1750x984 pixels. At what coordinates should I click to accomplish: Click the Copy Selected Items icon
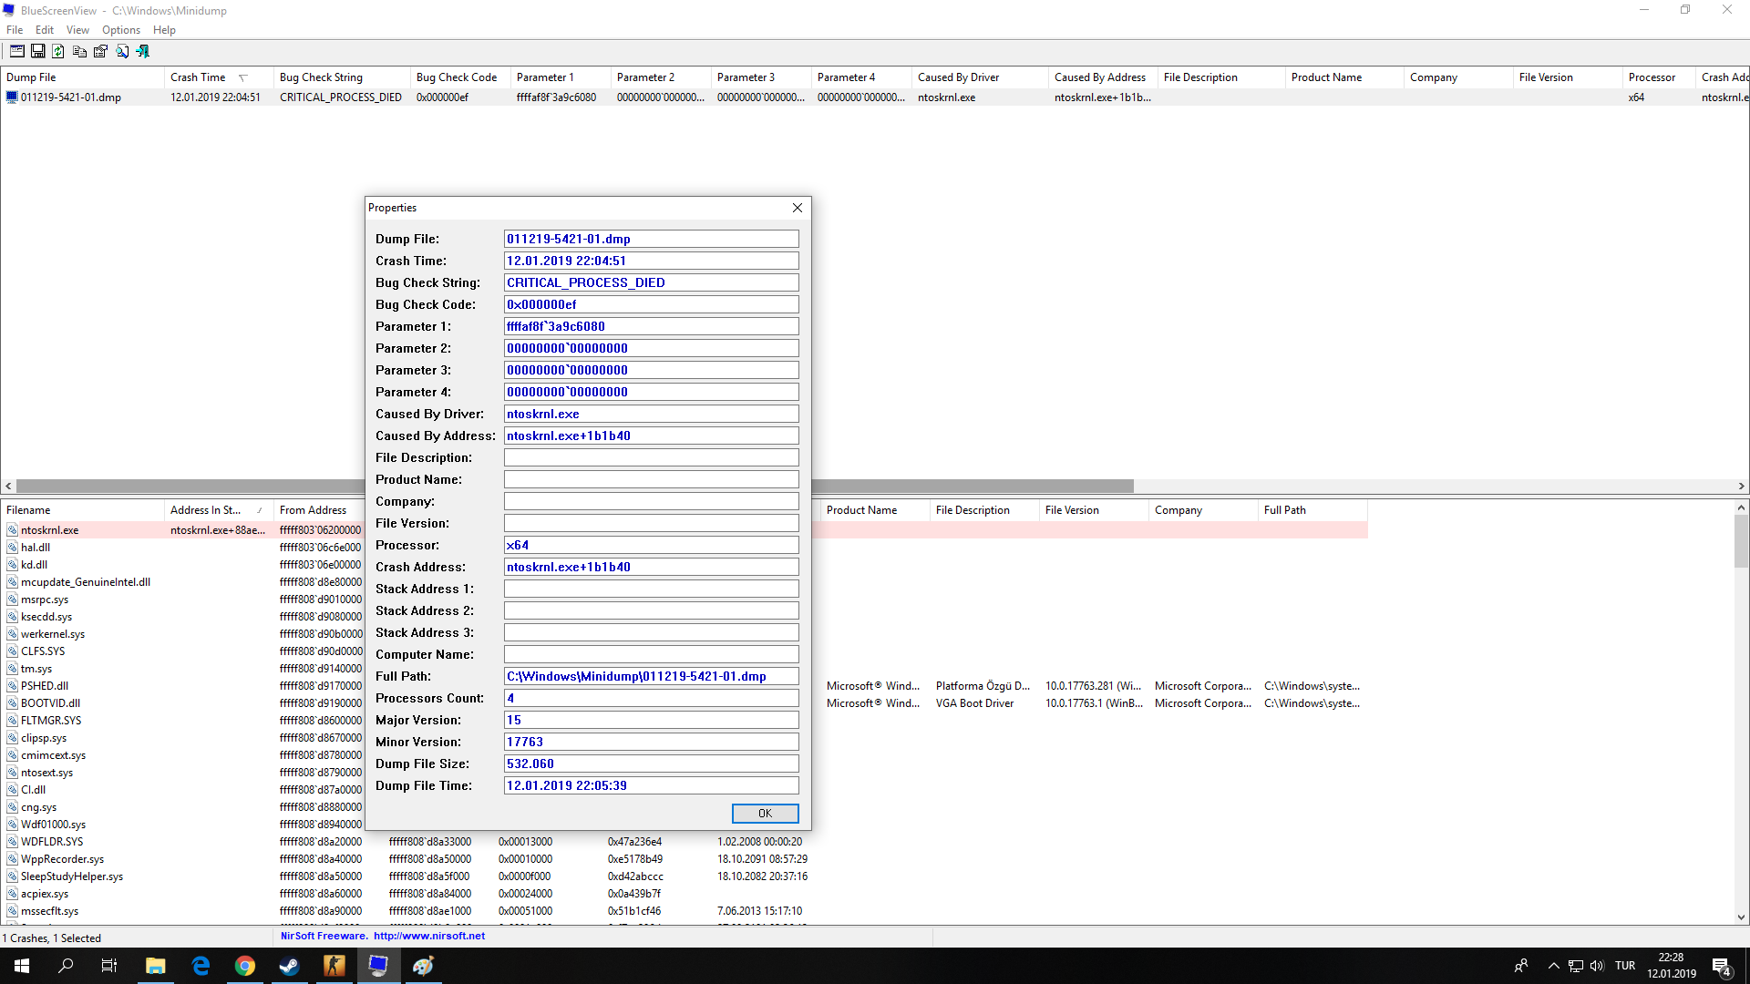click(x=79, y=51)
